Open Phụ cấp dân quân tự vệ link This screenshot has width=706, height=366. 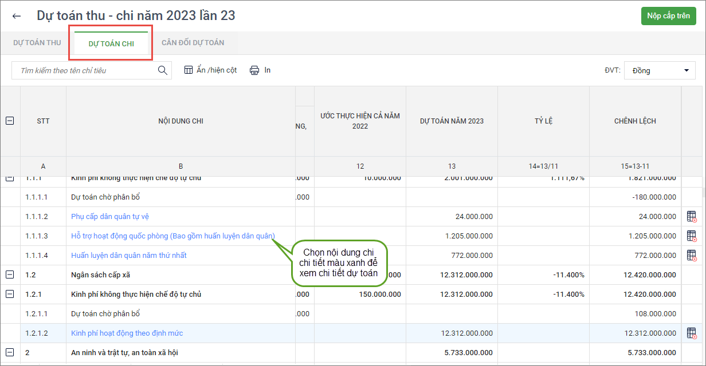pyautogui.click(x=110, y=217)
